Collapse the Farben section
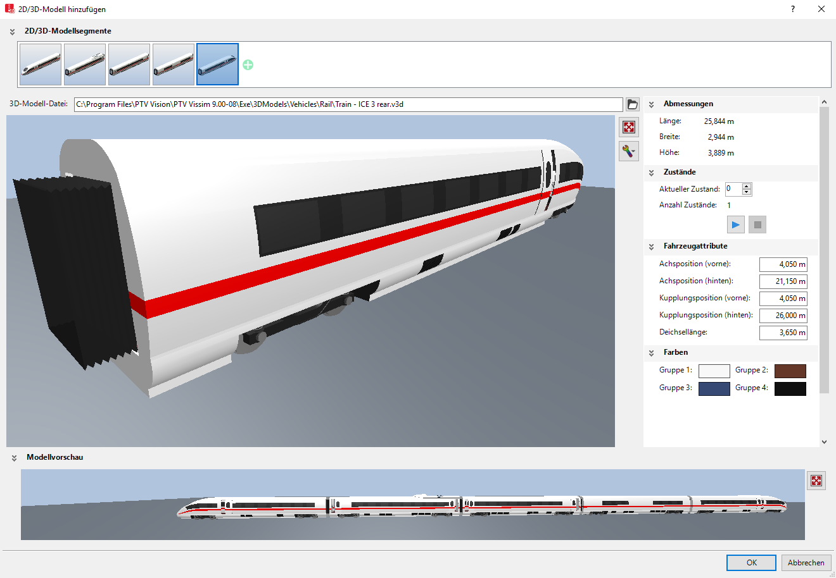 tap(651, 353)
